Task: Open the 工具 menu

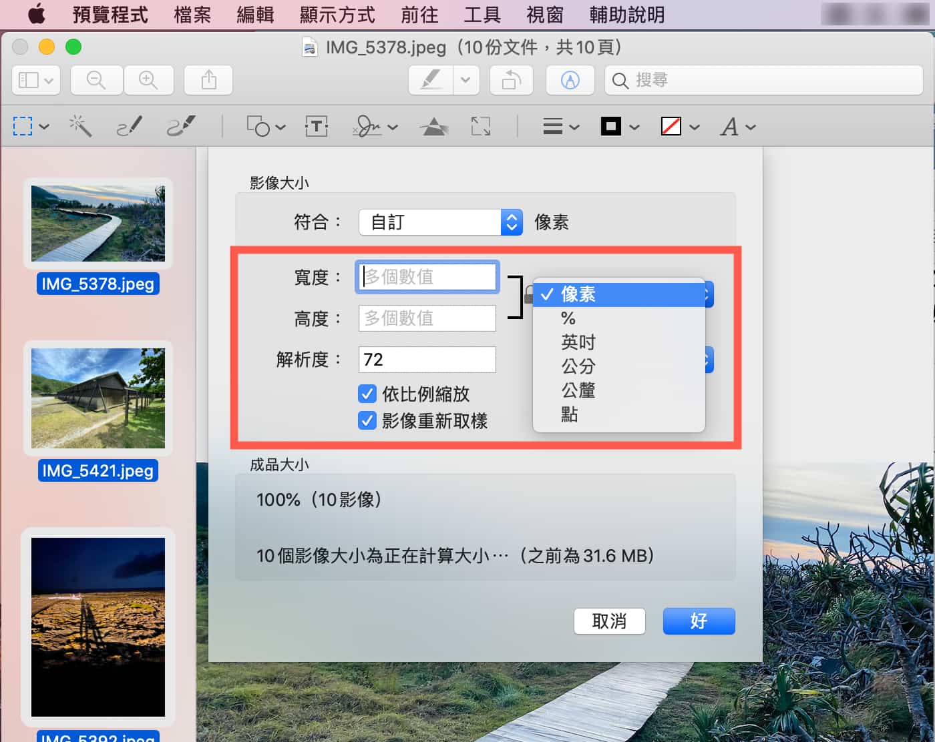Action: [x=482, y=14]
